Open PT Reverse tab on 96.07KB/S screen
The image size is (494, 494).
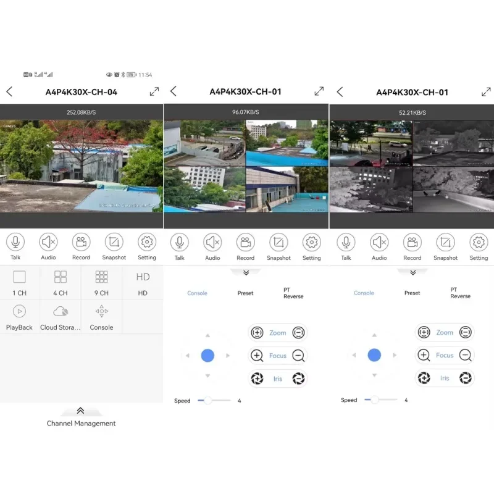pos(293,293)
